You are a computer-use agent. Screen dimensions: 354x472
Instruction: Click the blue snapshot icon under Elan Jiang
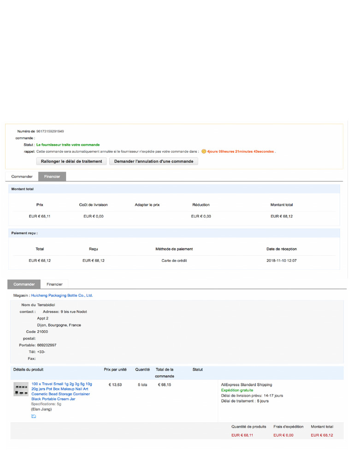point(33,416)
